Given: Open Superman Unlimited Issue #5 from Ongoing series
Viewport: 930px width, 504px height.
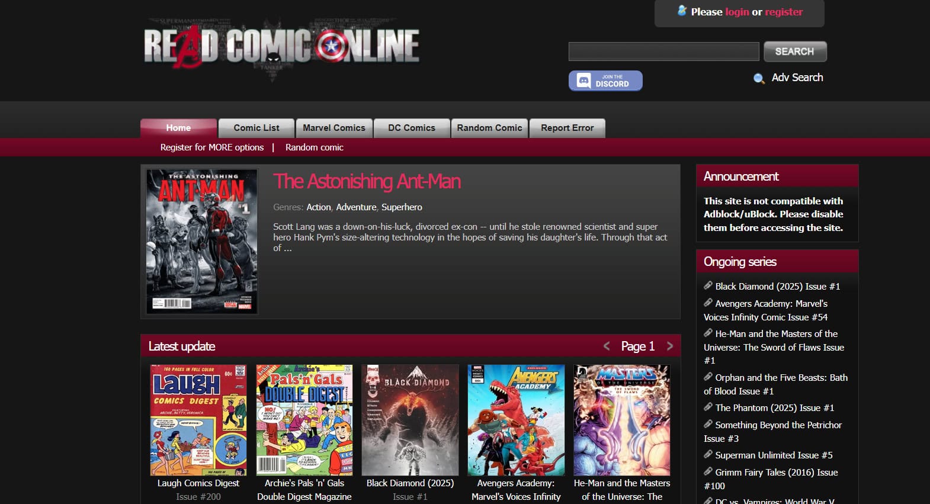Looking at the screenshot, I should point(774,455).
